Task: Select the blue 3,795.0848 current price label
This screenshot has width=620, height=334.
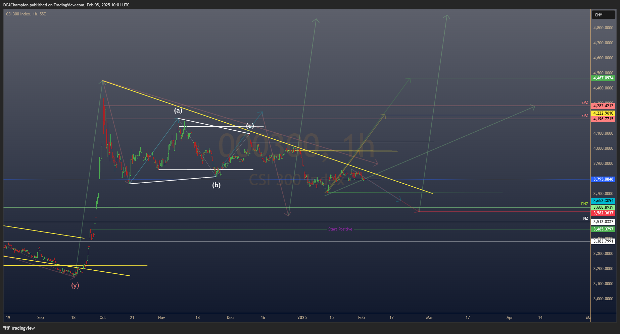Action: point(603,179)
